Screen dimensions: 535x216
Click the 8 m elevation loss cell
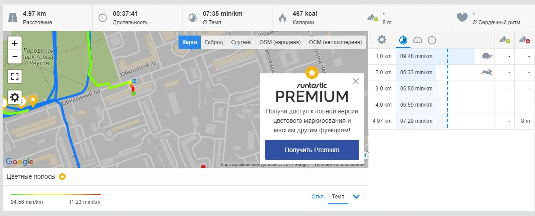(x=525, y=121)
